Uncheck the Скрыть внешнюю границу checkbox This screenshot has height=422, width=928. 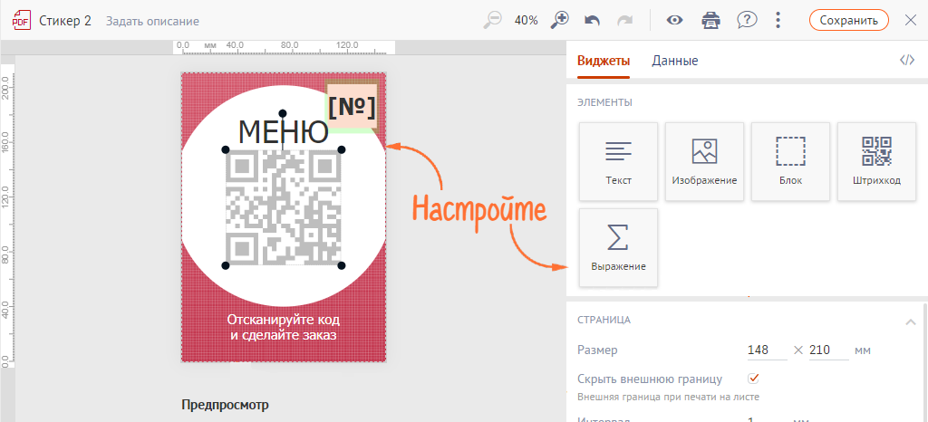754,378
